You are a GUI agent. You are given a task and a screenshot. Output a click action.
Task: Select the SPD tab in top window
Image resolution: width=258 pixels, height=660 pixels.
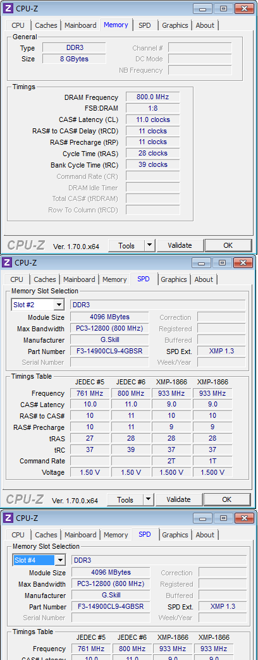[145, 25]
